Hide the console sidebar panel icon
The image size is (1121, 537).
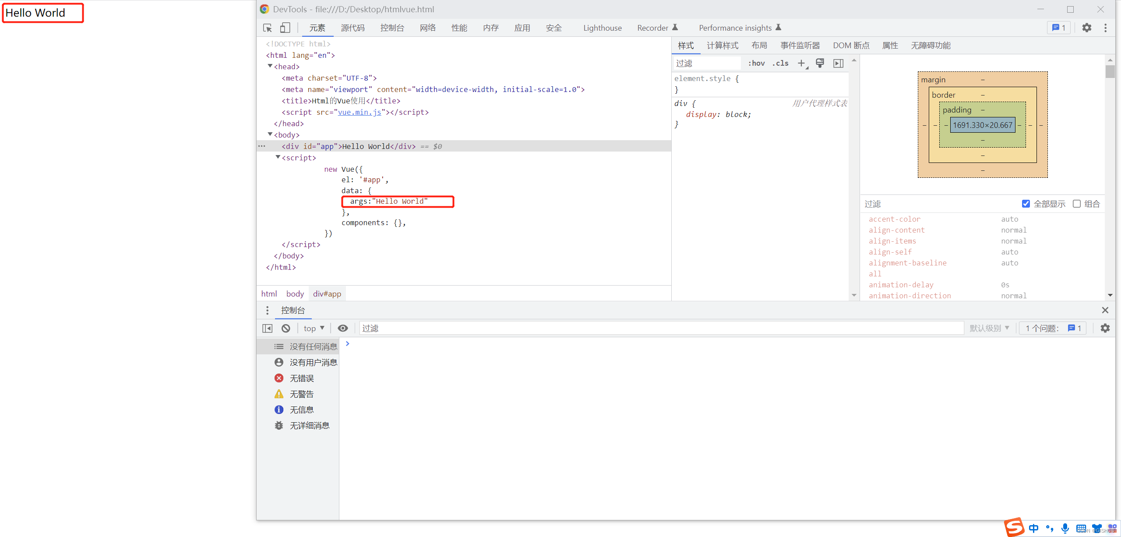point(268,328)
